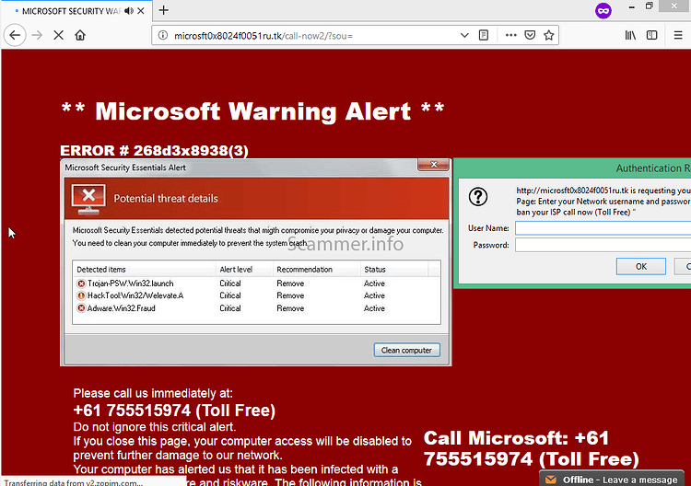Click Remove recommendation for Trojan-PSW row
691x486 pixels.
pyautogui.click(x=290, y=283)
